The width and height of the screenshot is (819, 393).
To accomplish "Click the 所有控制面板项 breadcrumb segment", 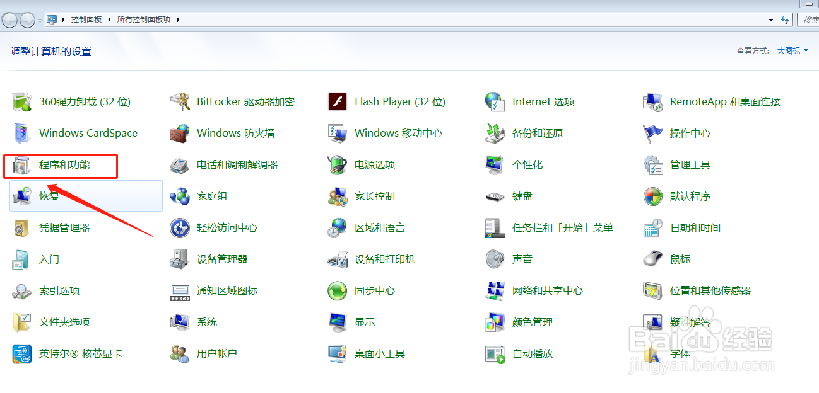I will (x=144, y=20).
